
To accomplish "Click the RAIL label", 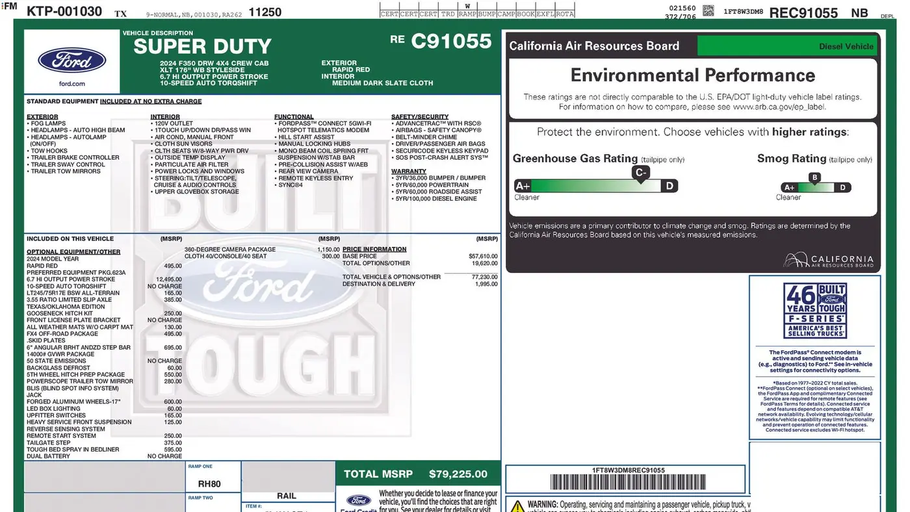I will [x=287, y=496].
